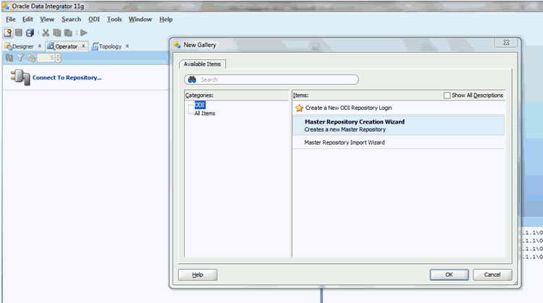Click the refresh interval number field

[46, 58]
